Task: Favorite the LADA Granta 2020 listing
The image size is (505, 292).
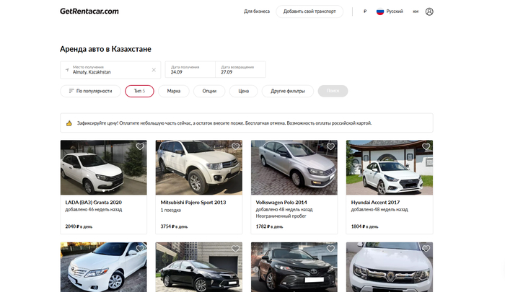Action: (x=140, y=146)
